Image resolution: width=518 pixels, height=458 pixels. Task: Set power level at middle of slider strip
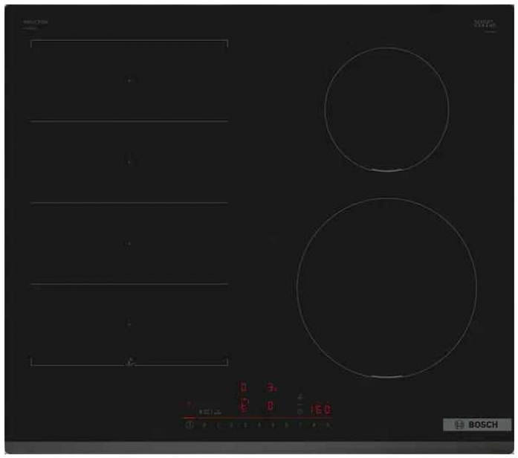point(259,426)
